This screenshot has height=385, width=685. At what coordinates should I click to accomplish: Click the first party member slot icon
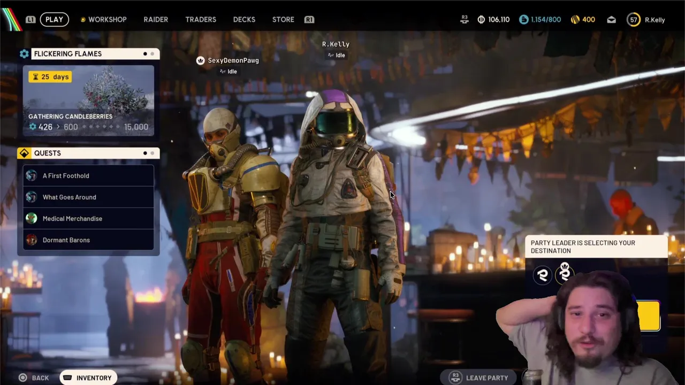coord(543,275)
